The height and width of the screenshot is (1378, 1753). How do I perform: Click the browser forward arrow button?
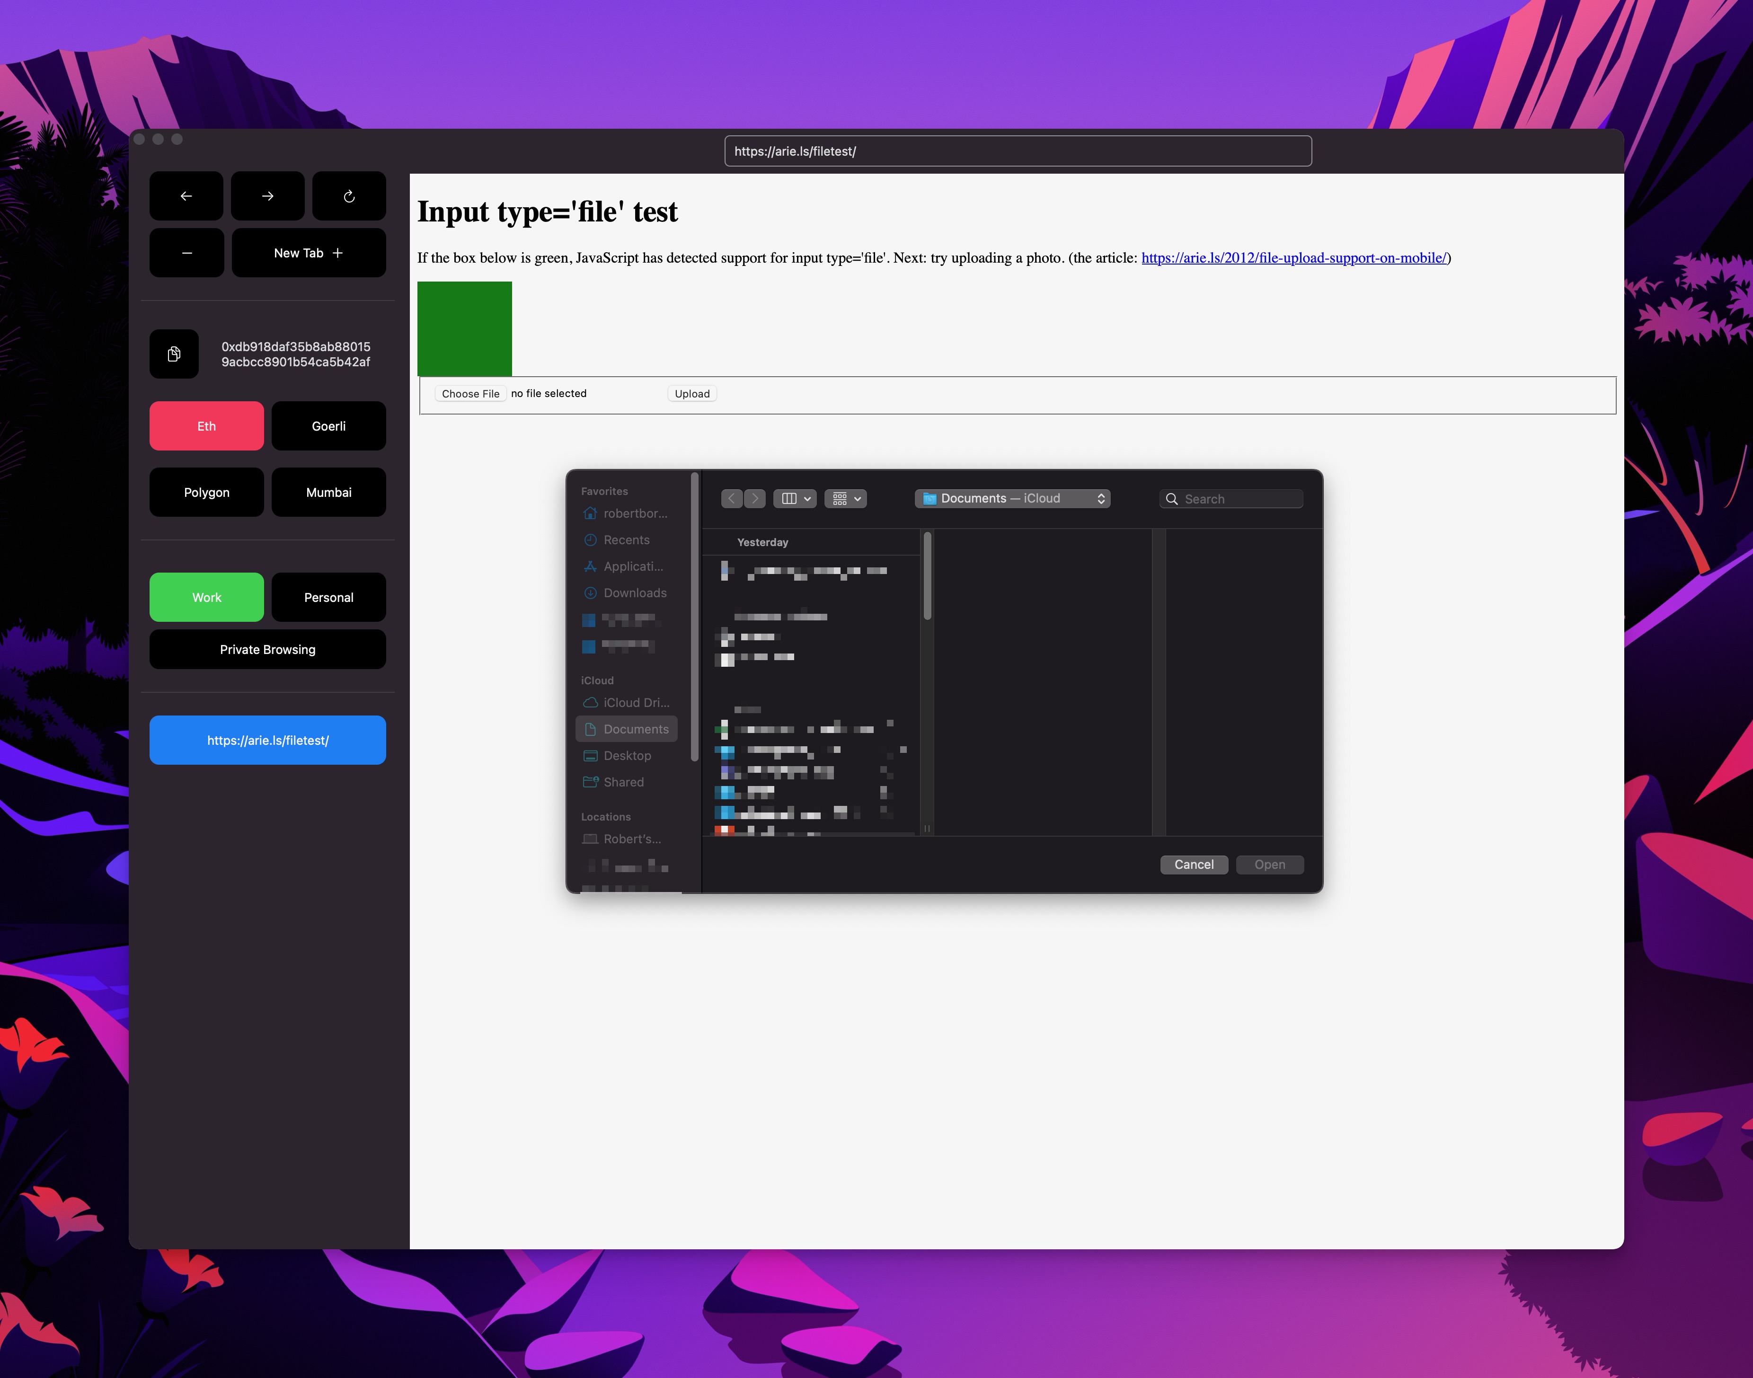tap(267, 196)
